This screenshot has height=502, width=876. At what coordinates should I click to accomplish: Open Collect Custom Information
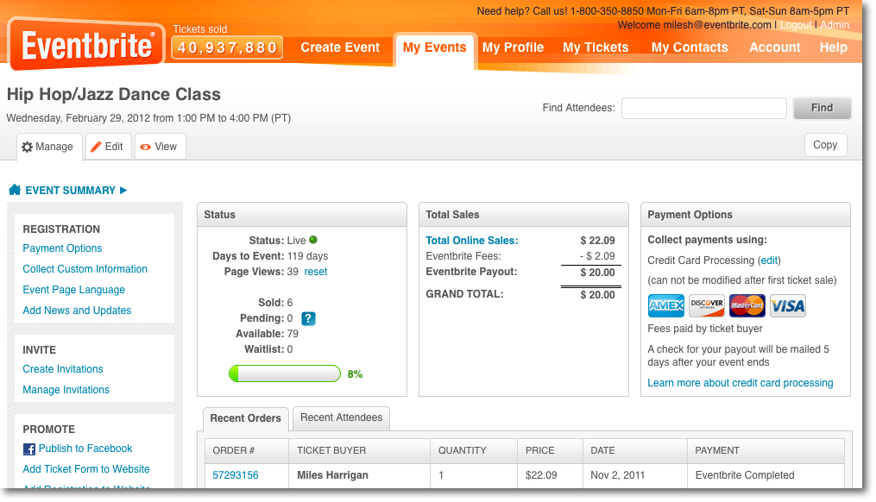(85, 269)
